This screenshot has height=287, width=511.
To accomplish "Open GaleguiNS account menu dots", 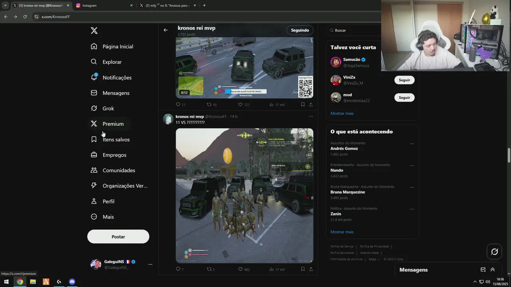I will point(150,264).
